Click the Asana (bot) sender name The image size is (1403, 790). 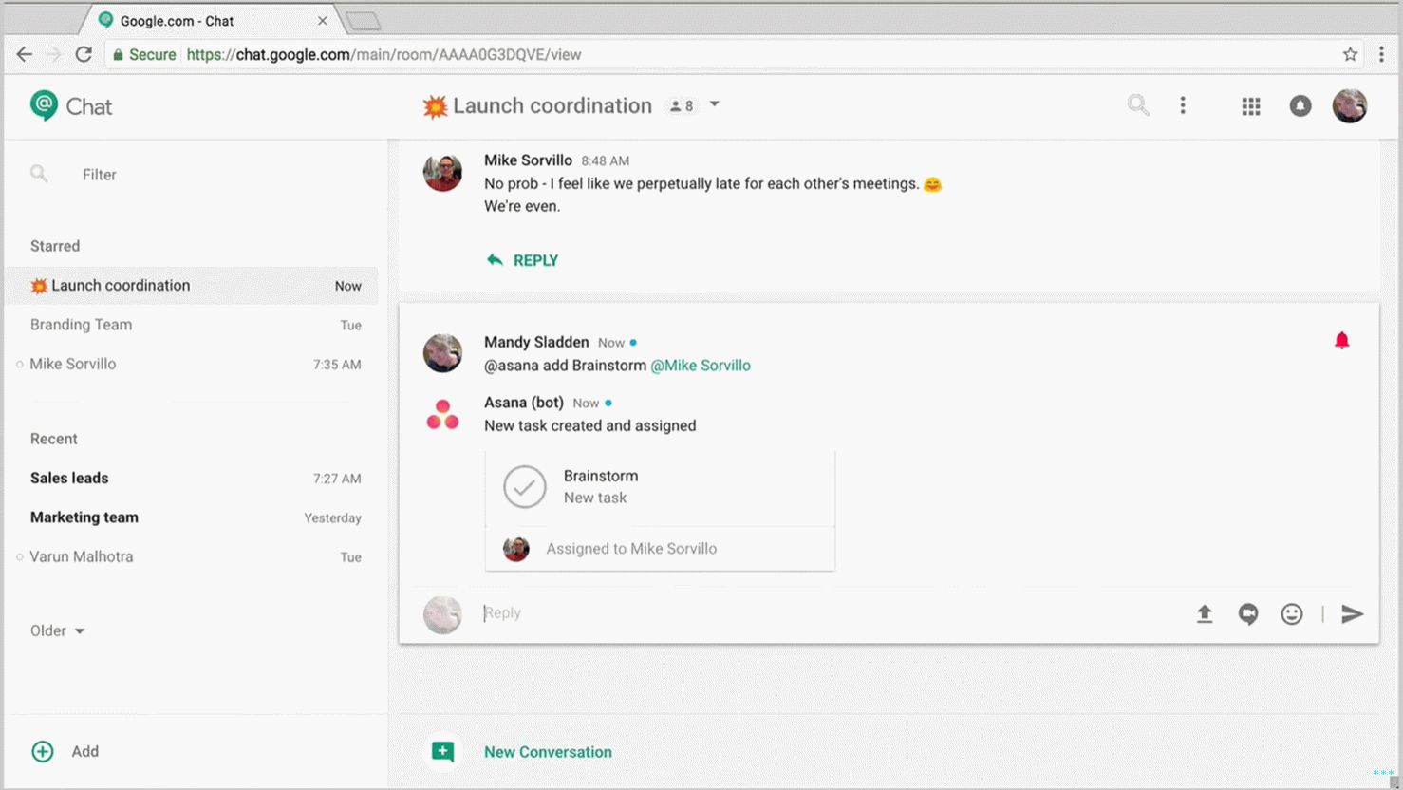pos(524,403)
